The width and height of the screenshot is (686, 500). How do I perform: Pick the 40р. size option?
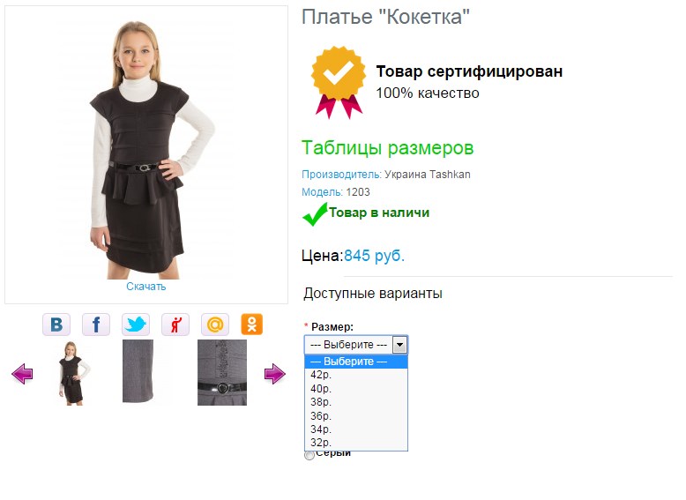click(x=321, y=388)
